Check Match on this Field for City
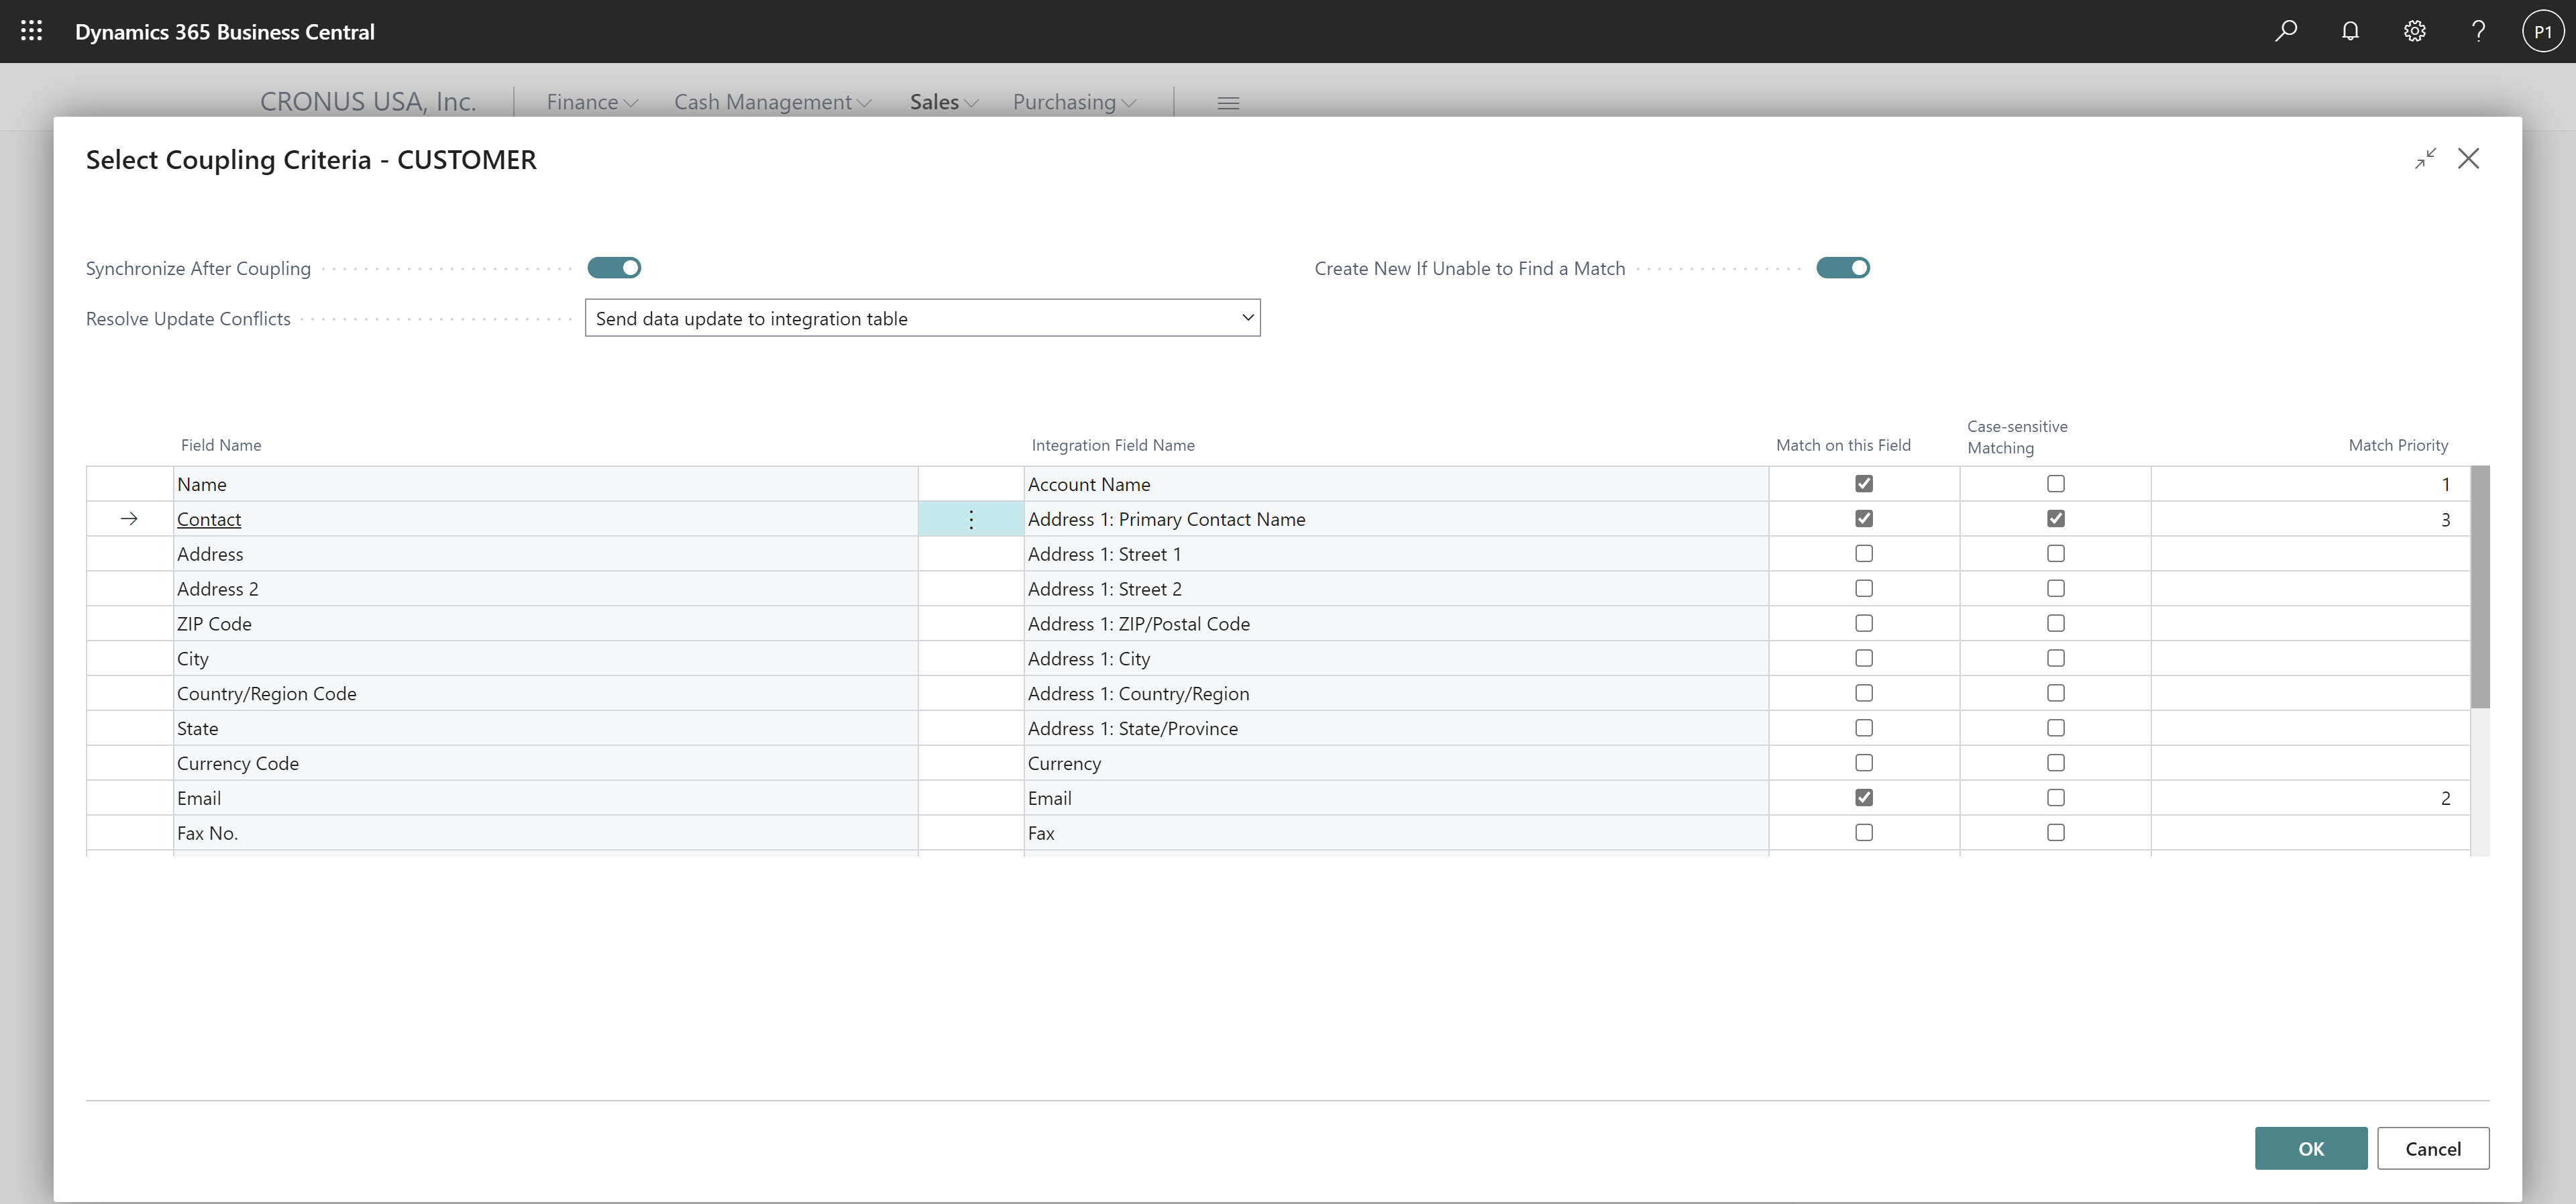Viewport: 2576px width, 1204px height. click(x=1863, y=658)
